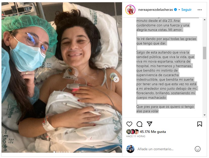The image size is (209, 158).
Task: Go to next photo with arrow
Action: click(116, 79)
